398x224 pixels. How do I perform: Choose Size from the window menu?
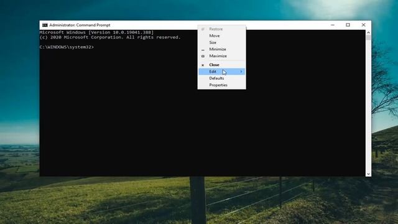[221, 42]
